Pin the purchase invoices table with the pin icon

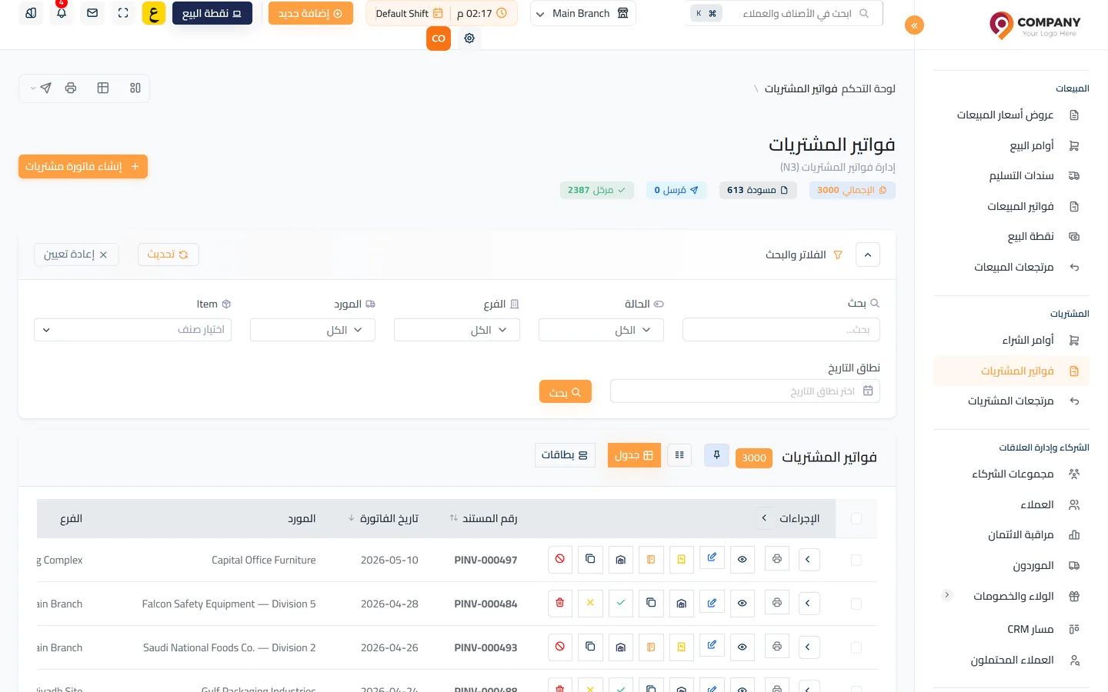coord(716,455)
